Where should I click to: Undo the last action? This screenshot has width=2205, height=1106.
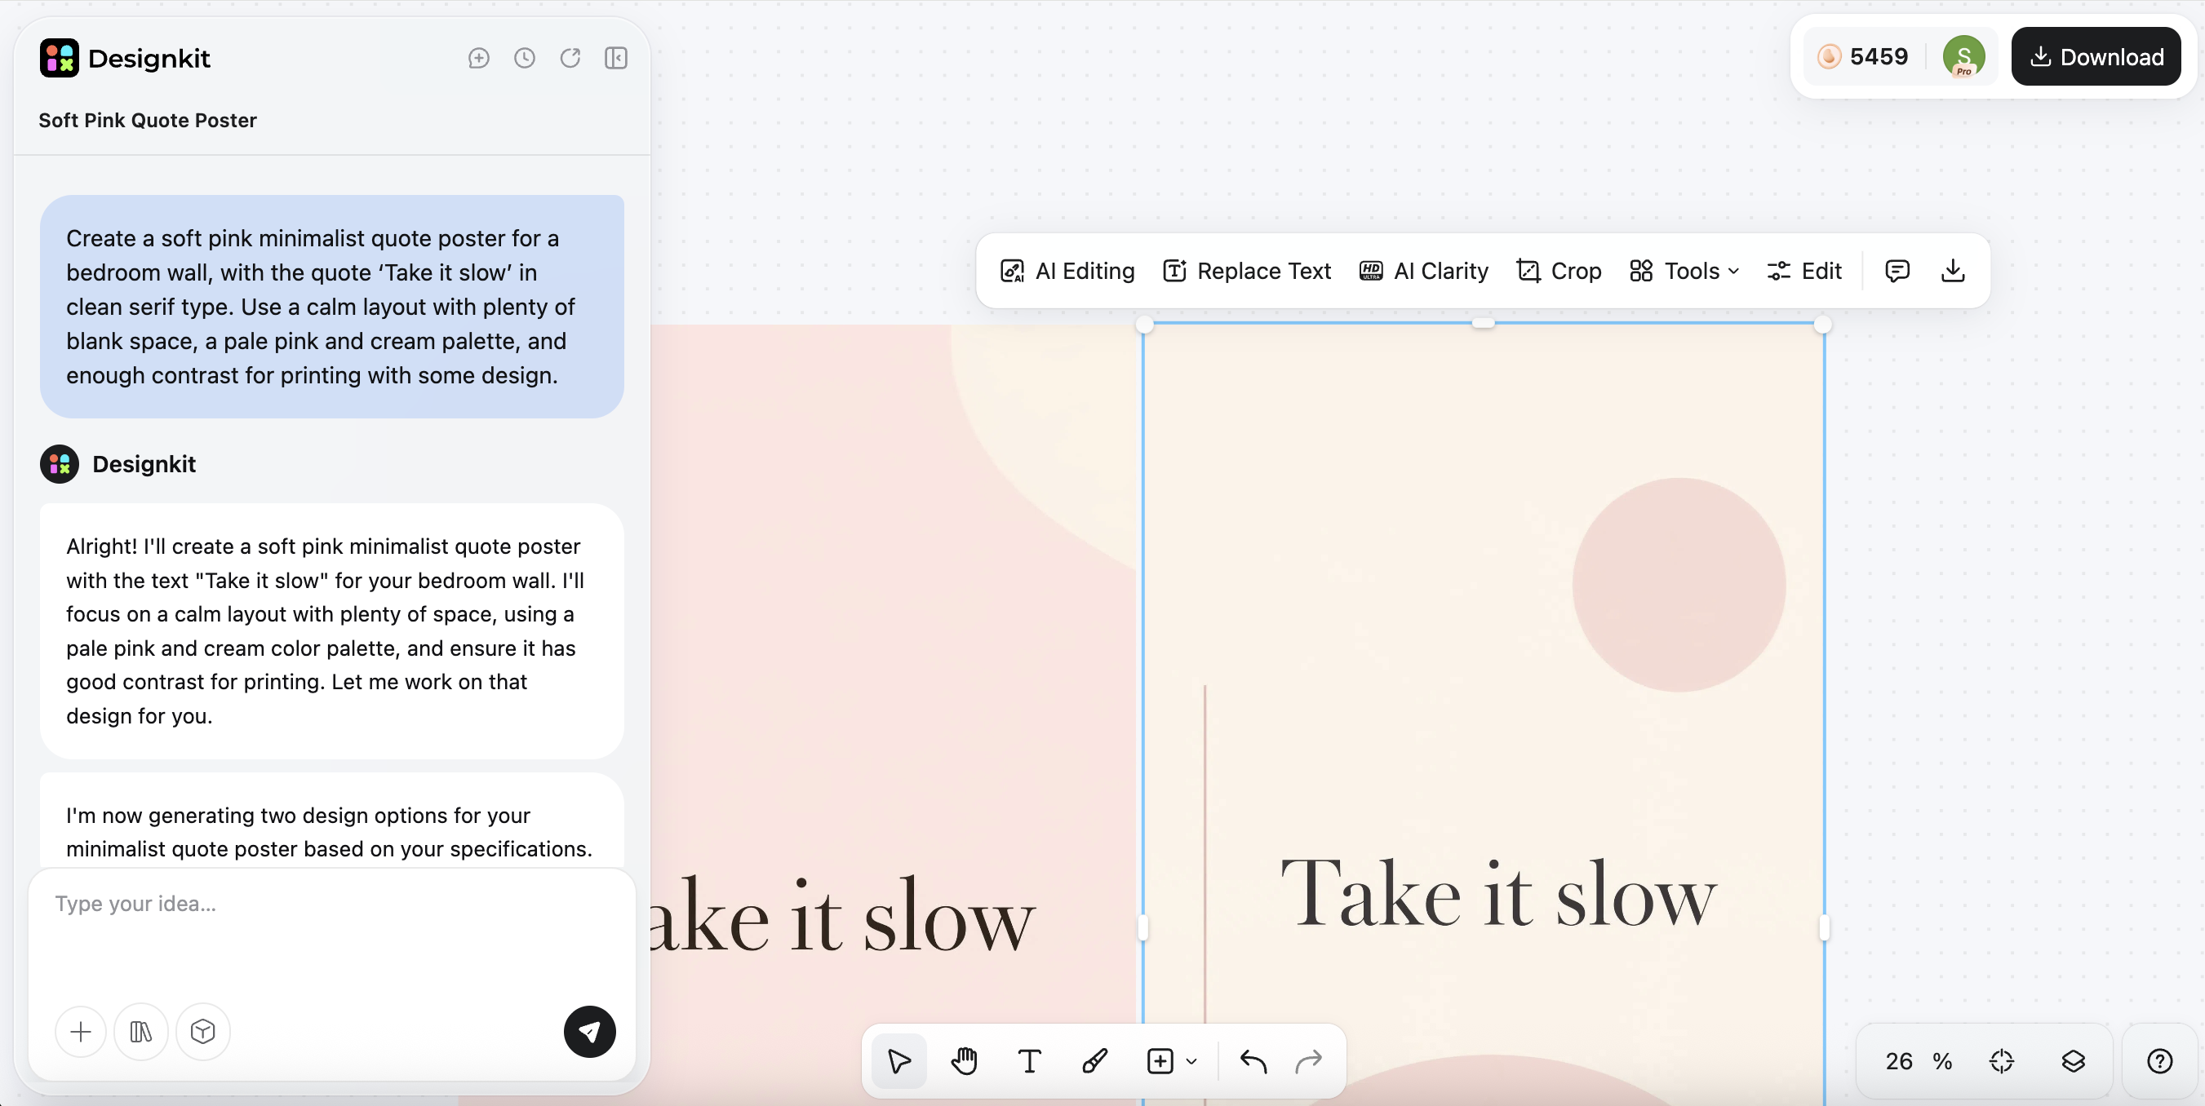pos(1253,1060)
